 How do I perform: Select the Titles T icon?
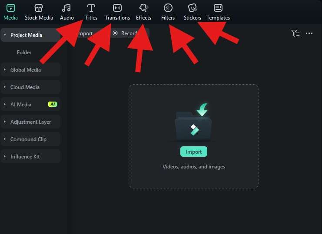click(x=91, y=8)
